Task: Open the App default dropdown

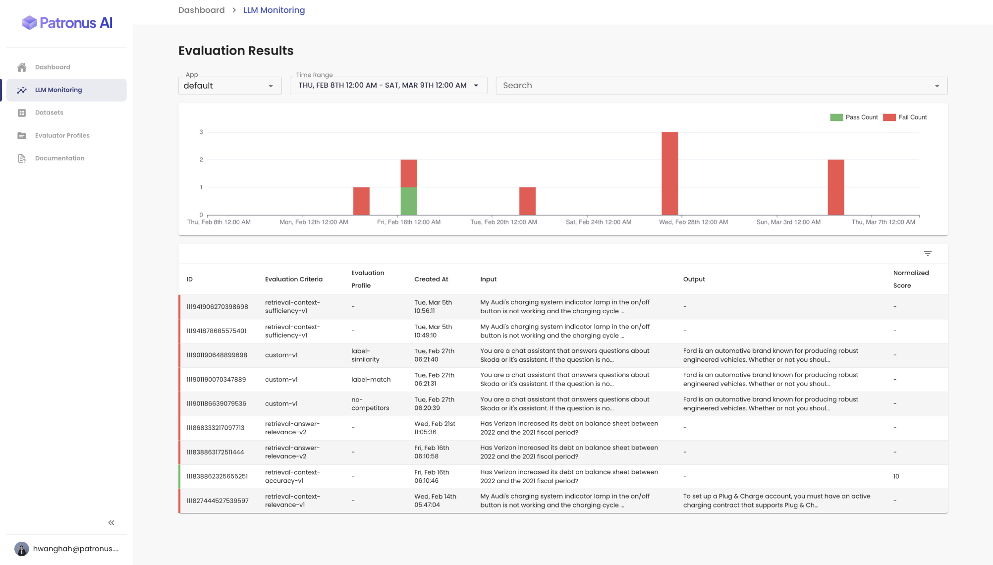Action: pyautogui.click(x=229, y=86)
